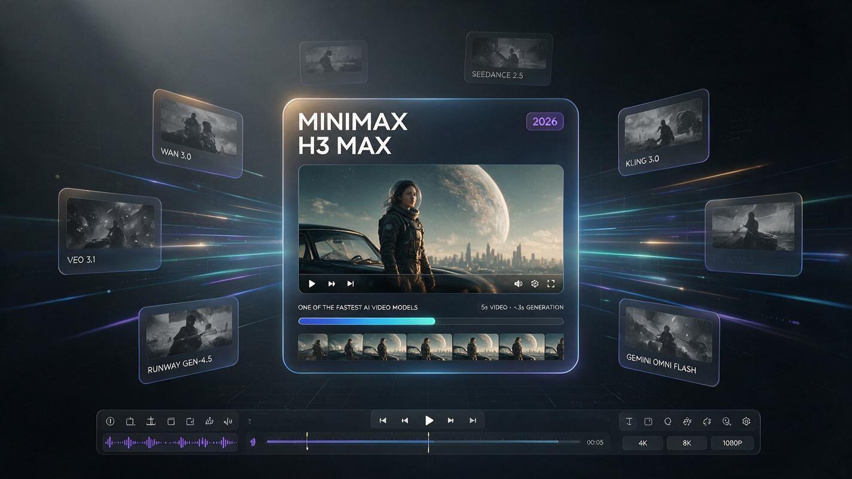This screenshot has width=852, height=479.
Task: Click the audio waveform icon in bottom-left toolbar
Action: pos(228,422)
